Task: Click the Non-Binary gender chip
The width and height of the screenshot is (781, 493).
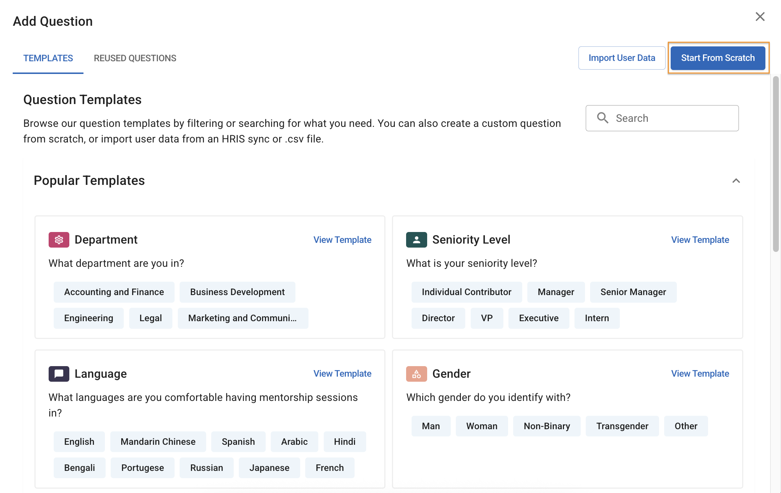Action: point(547,426)
